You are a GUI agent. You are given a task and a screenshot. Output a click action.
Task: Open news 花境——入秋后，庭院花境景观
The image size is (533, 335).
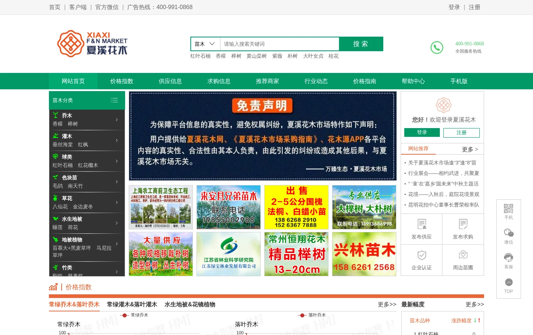[x=444, y=194]
